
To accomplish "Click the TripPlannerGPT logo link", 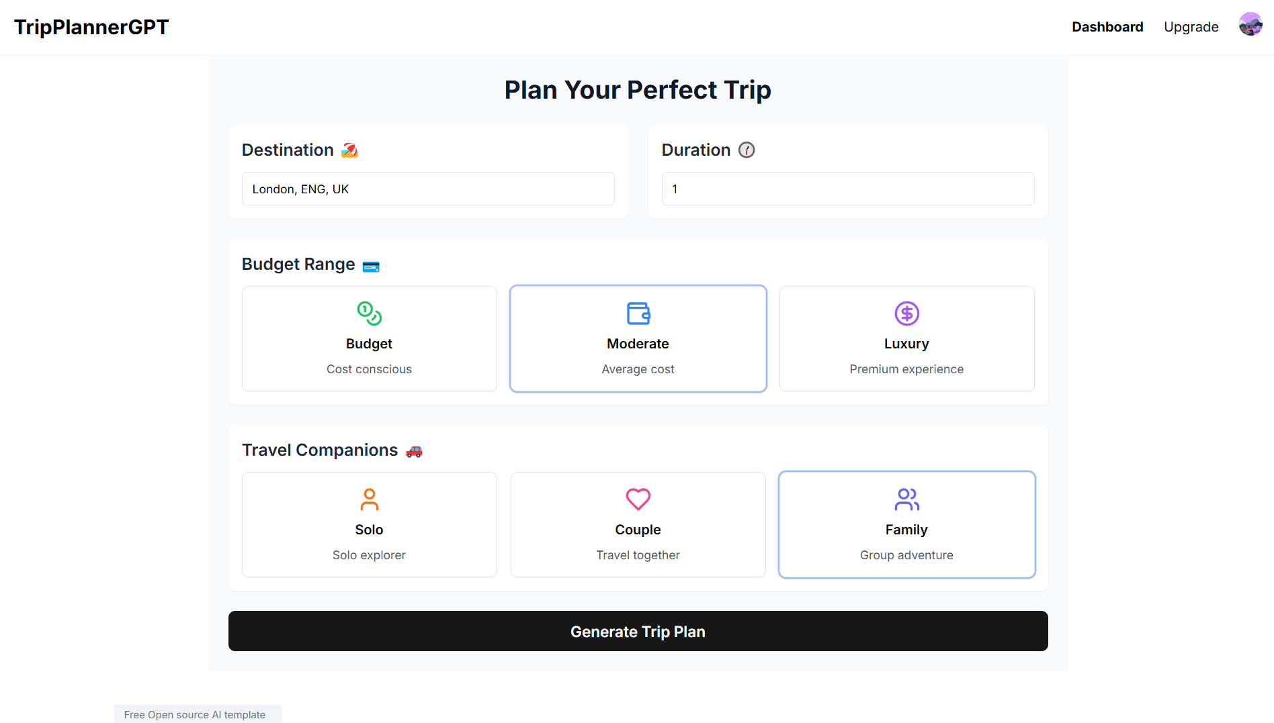I will click(x=91, y=27).
